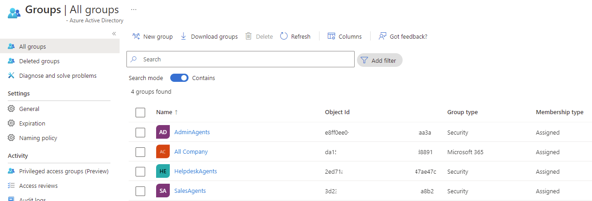Viewport: 592px width, 201px height.
Task: Click into the Search groups field
Action: (x=241, y=59)
